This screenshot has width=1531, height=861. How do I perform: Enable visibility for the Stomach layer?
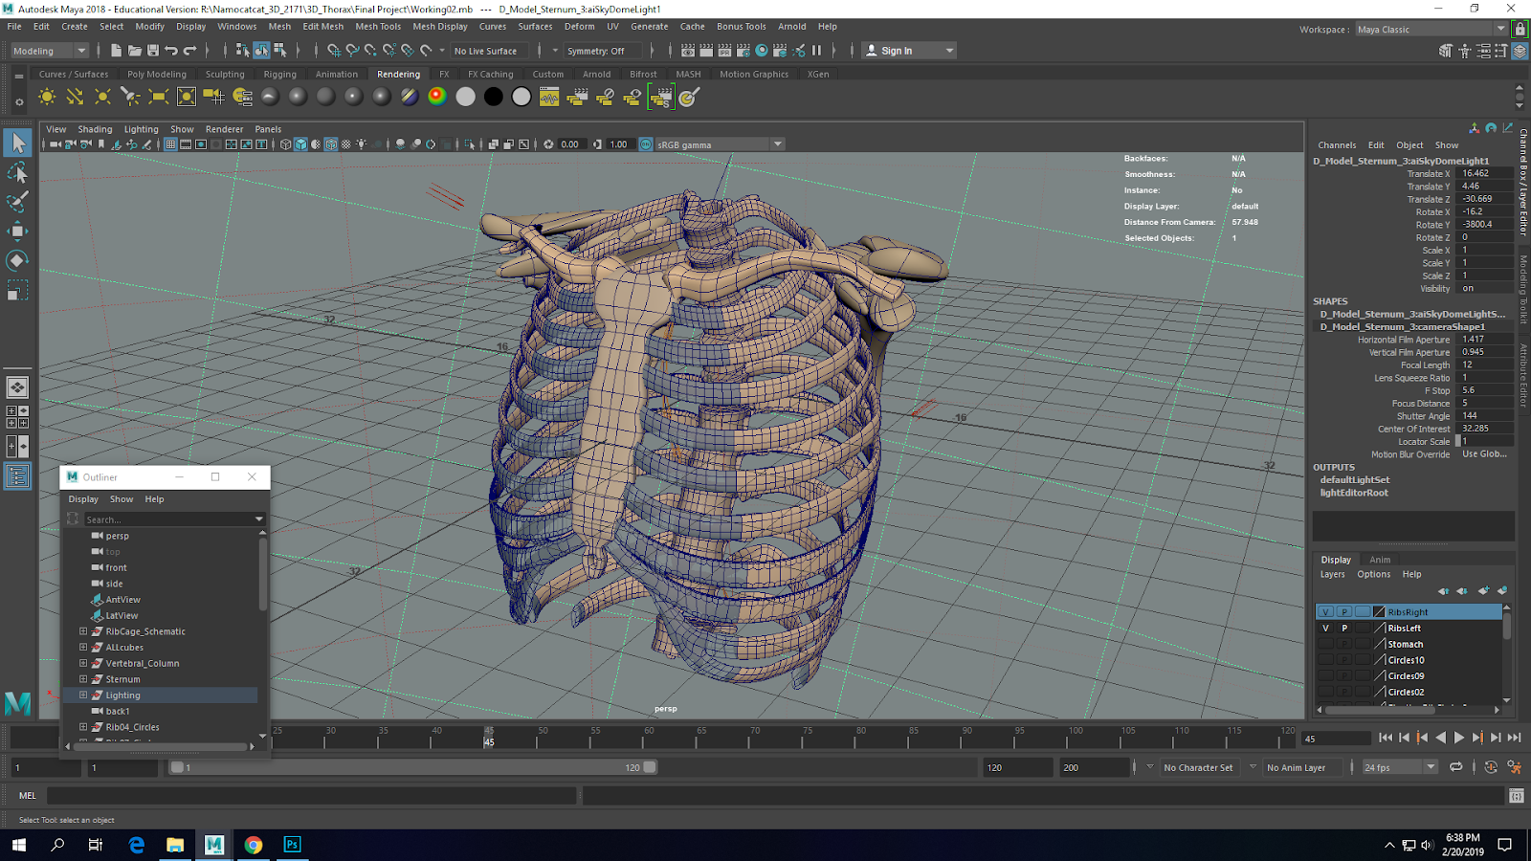pos(1325,644)
